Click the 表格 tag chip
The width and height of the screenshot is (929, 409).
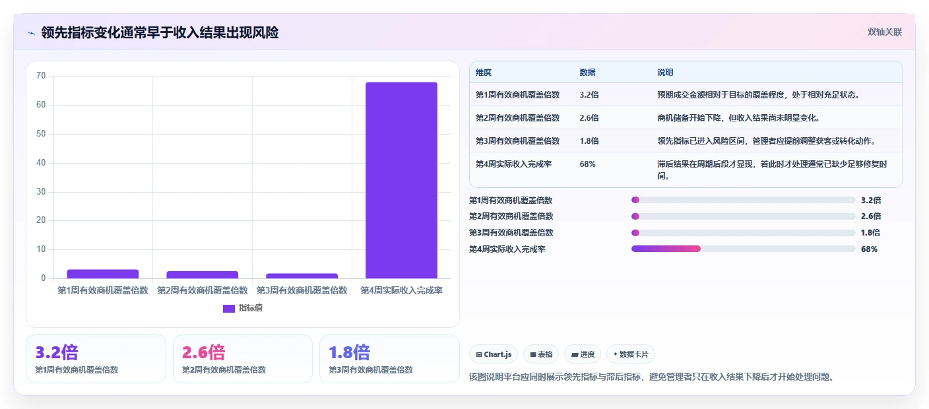[541, 354]
